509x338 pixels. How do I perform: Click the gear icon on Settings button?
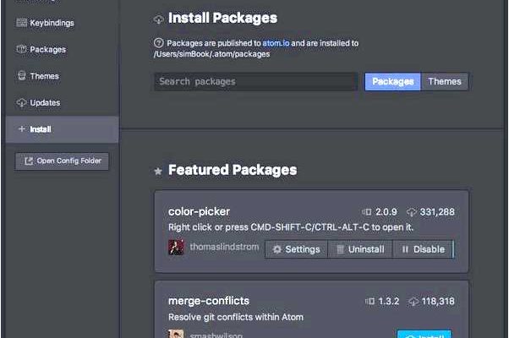tap(276, 249)
